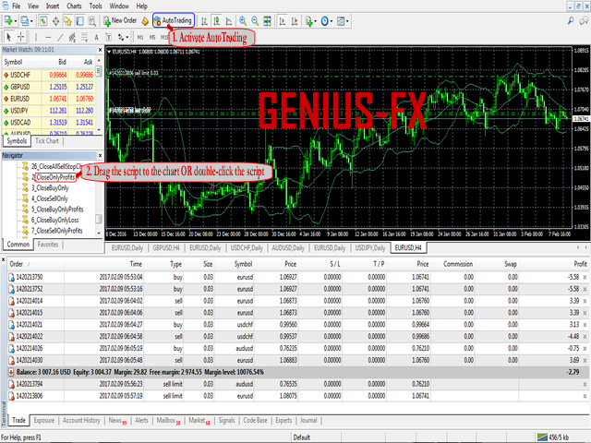This screenshot has height=443, width=591.
Task: Select the Cursor arrow tool
Action: [8, 37]
